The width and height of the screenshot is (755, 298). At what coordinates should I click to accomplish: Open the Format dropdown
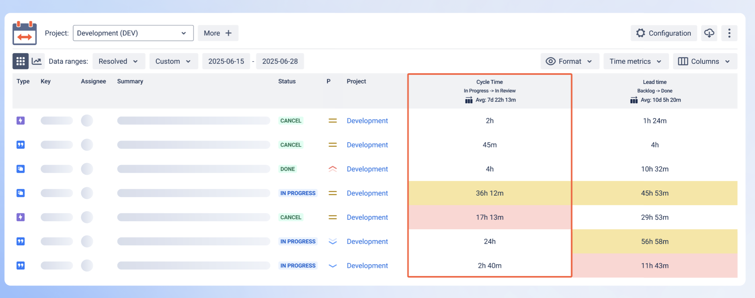(x=570, y=61)
